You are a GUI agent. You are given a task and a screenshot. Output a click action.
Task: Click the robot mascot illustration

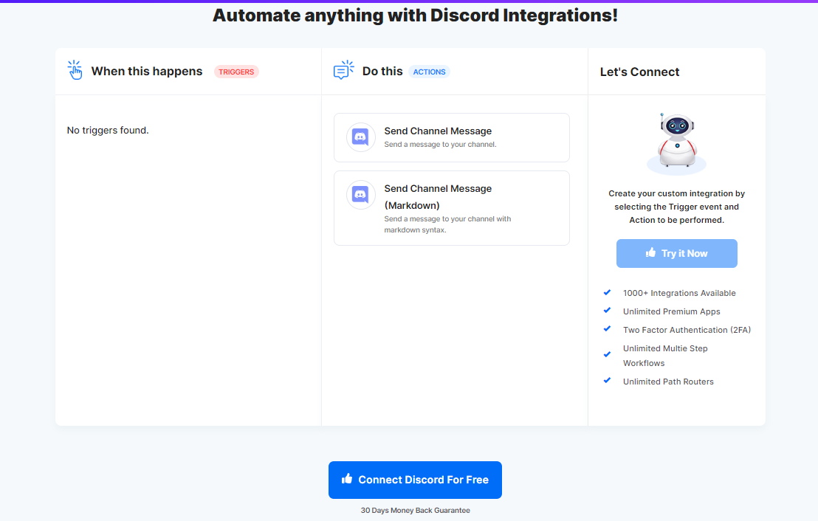[677, 143]
